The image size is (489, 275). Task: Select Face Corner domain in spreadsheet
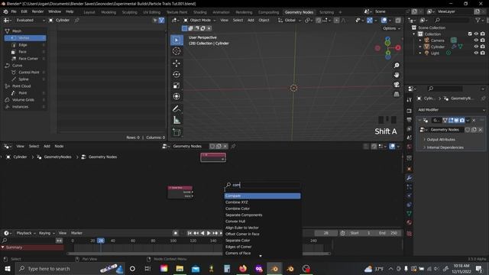pos(25,58)
